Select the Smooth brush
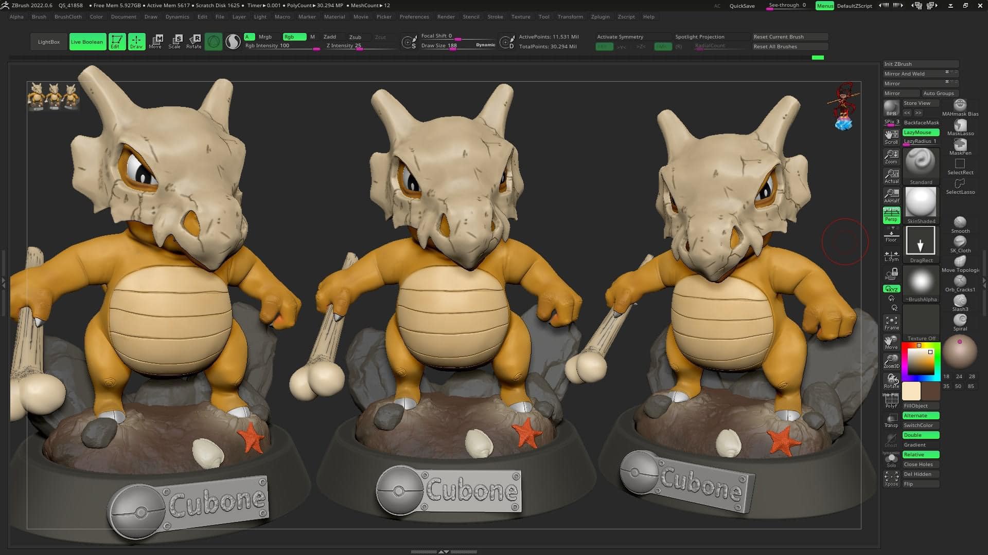The width and height of the screenshot is (988, 555). (960, 225)
